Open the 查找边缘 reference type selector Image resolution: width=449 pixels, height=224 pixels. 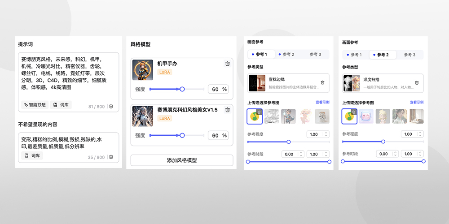click(288, 83)
